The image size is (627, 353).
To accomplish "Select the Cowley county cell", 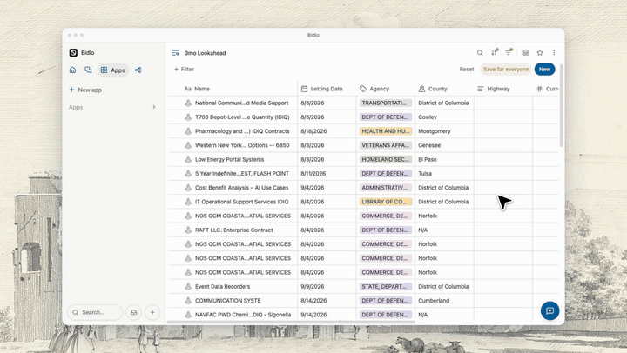I will [x=444, y=117].
